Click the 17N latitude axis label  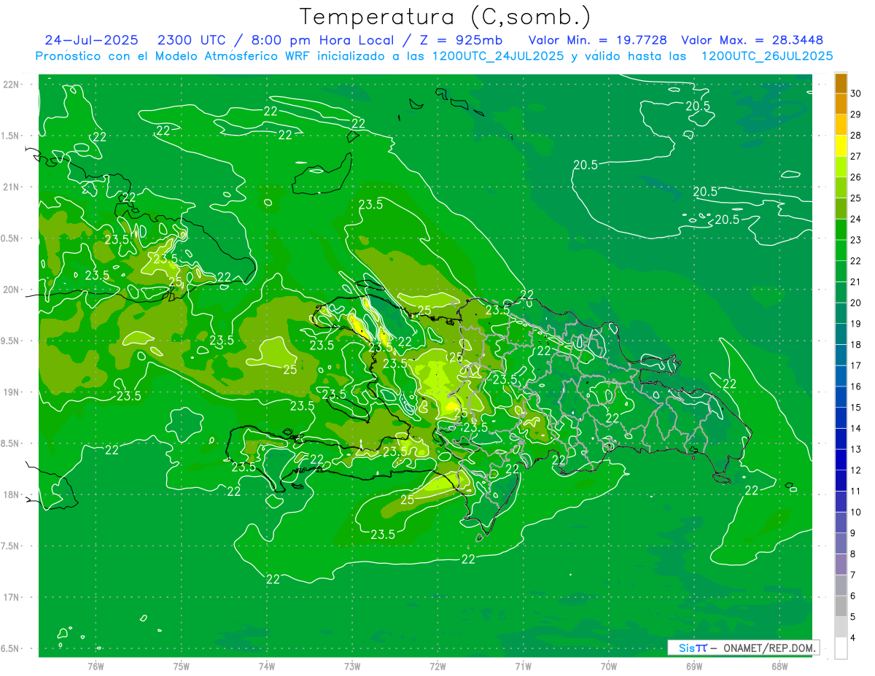click(x=11, y=597)
